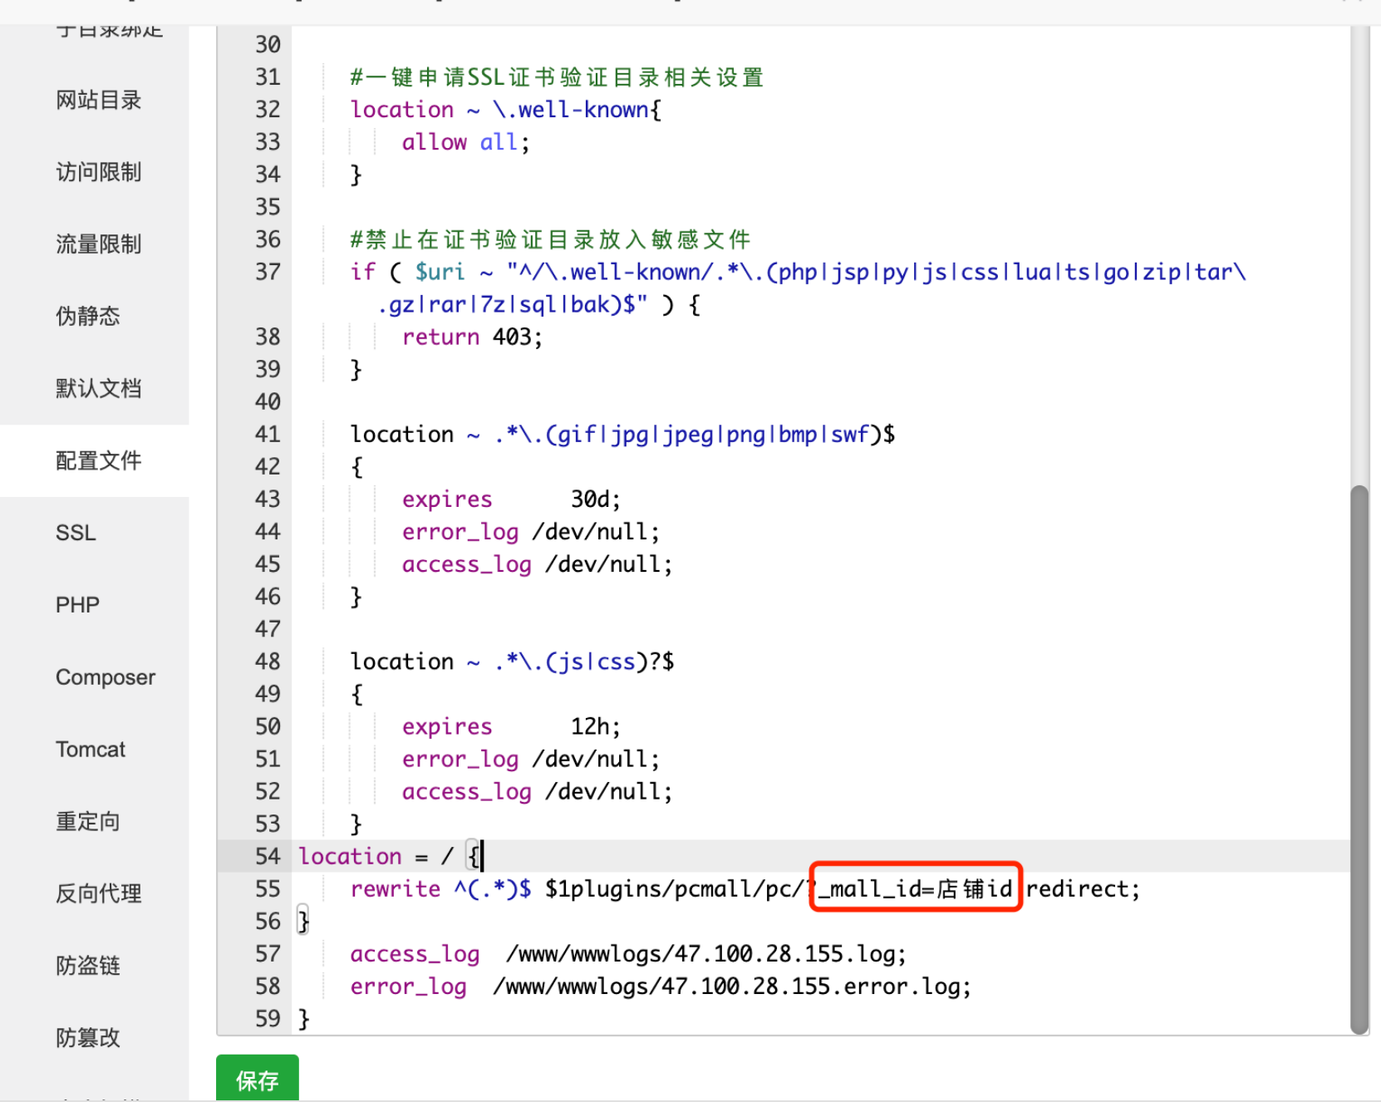Screen dimensions: 1381x1102
Task: Click the green 保存 button
Action: pyautogui.click(x=257, y=1079)
